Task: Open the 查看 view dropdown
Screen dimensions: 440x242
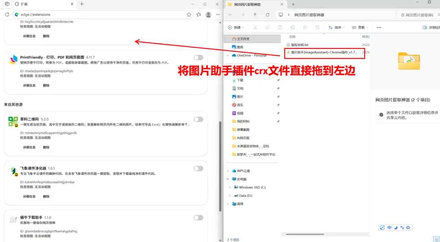Action: pyautogui.click(x=360, y=27)
